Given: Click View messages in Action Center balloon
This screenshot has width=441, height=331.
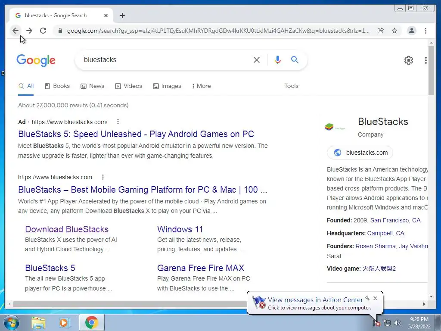Looking at the screenshot, I should [315, 300].
